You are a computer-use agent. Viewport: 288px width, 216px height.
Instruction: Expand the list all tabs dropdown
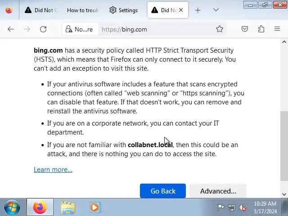pos(216,10)
